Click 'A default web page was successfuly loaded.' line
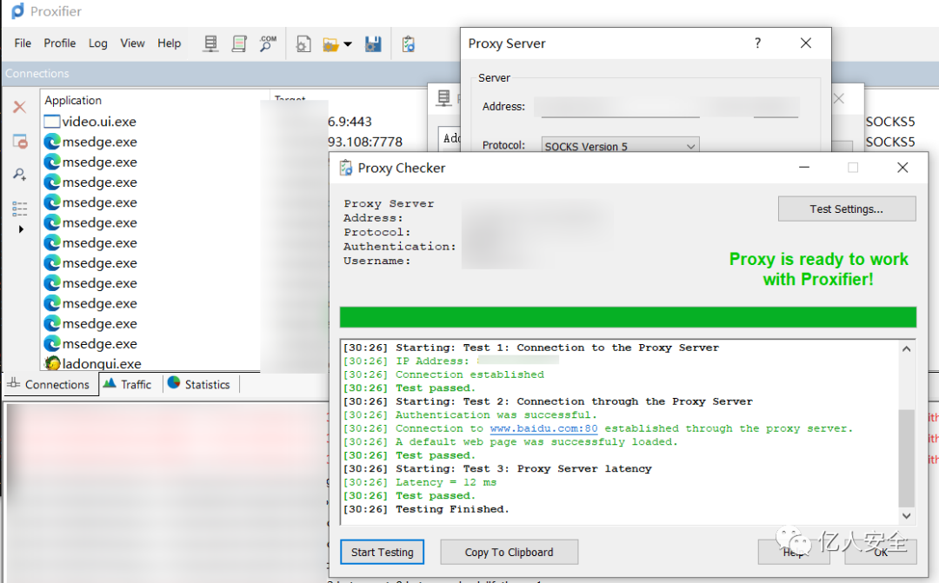Screen dimensions: 939x583 point(510,441)
